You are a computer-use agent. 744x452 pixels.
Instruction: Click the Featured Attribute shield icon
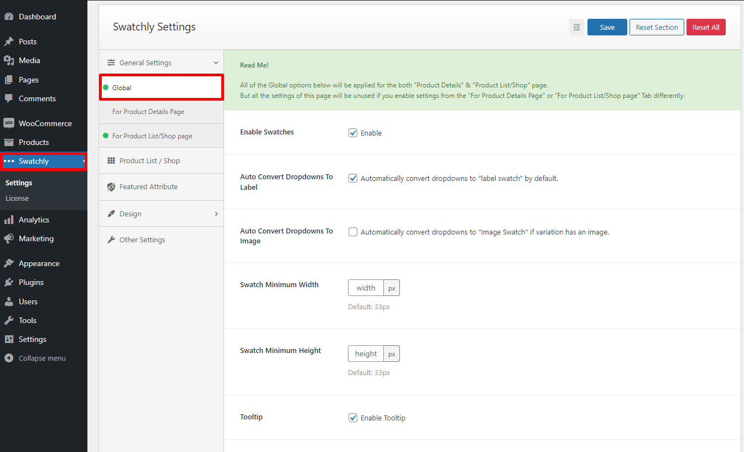[x=111, y=187]
